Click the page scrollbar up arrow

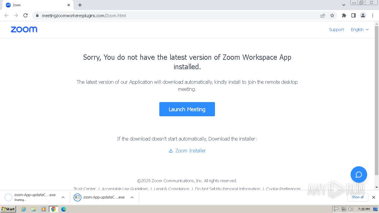(x=377, y=24)
